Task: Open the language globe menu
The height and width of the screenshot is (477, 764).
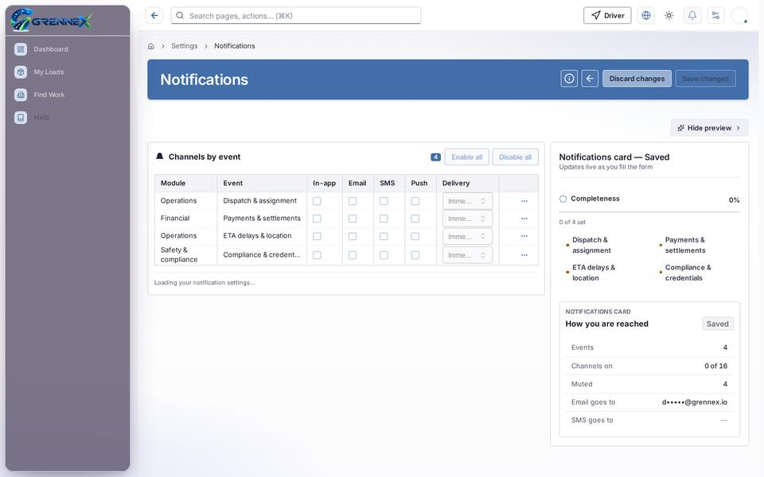Action: pos(646,16)
